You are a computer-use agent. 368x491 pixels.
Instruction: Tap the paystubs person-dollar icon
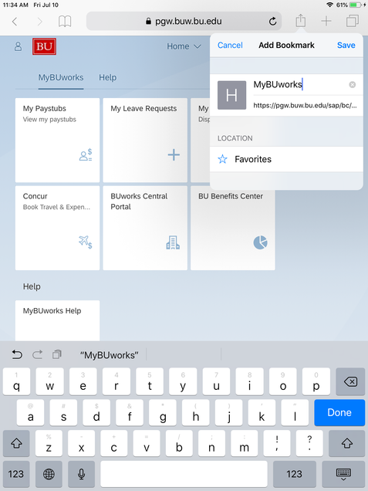click(86, 154)
